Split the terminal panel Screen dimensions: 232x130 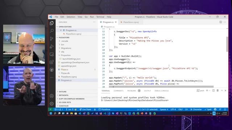pyautogui.click(x=214, y=91)
